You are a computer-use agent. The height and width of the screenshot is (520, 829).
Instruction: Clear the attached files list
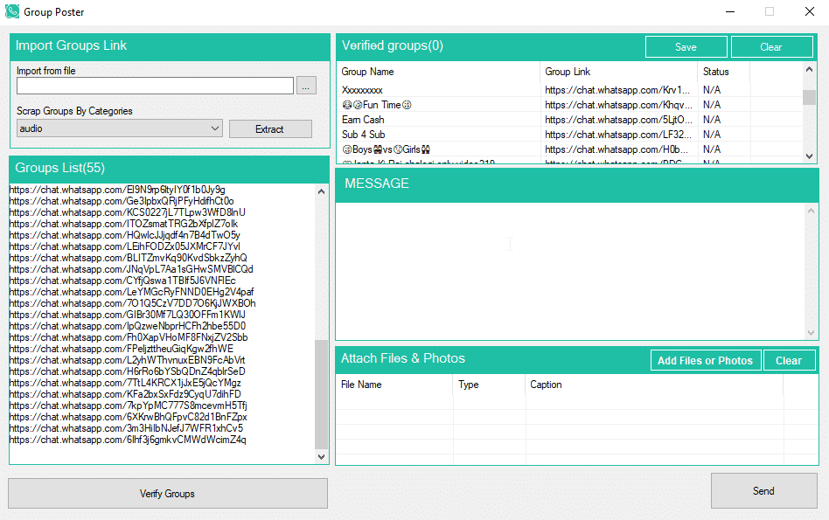click(789, 360)
